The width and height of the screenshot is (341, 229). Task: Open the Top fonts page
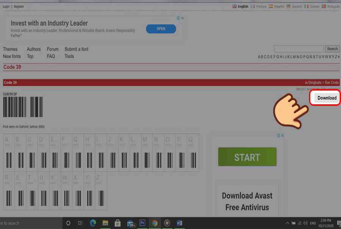(x=30, y=57)
